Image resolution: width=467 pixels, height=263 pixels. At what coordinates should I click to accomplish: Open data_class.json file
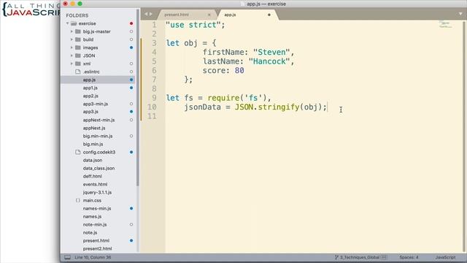pyautogui.click(x=99, y=168)
